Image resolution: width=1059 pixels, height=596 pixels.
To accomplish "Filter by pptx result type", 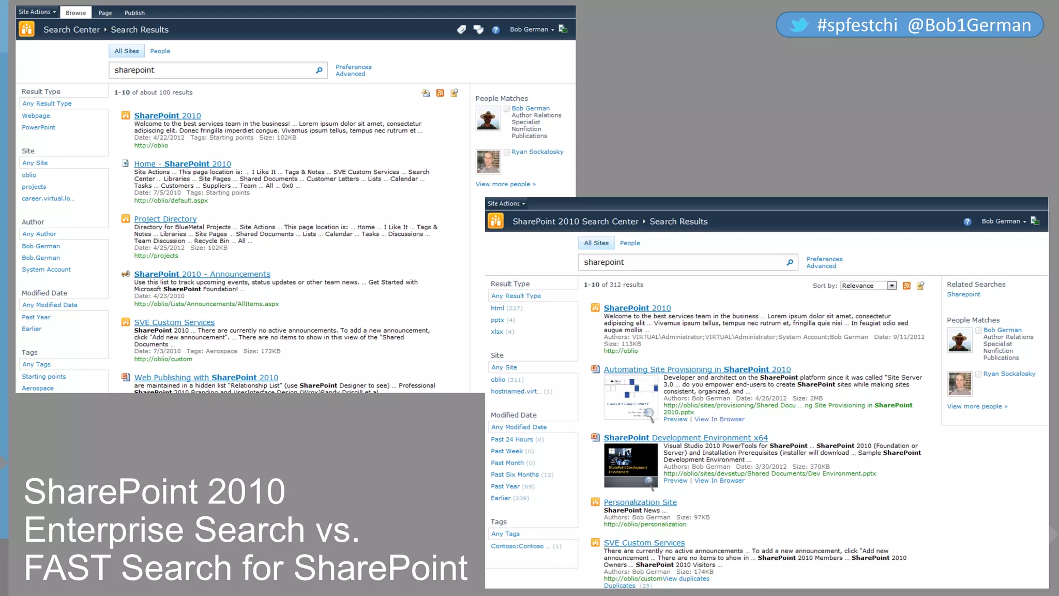I will click(x=497, y=320).
